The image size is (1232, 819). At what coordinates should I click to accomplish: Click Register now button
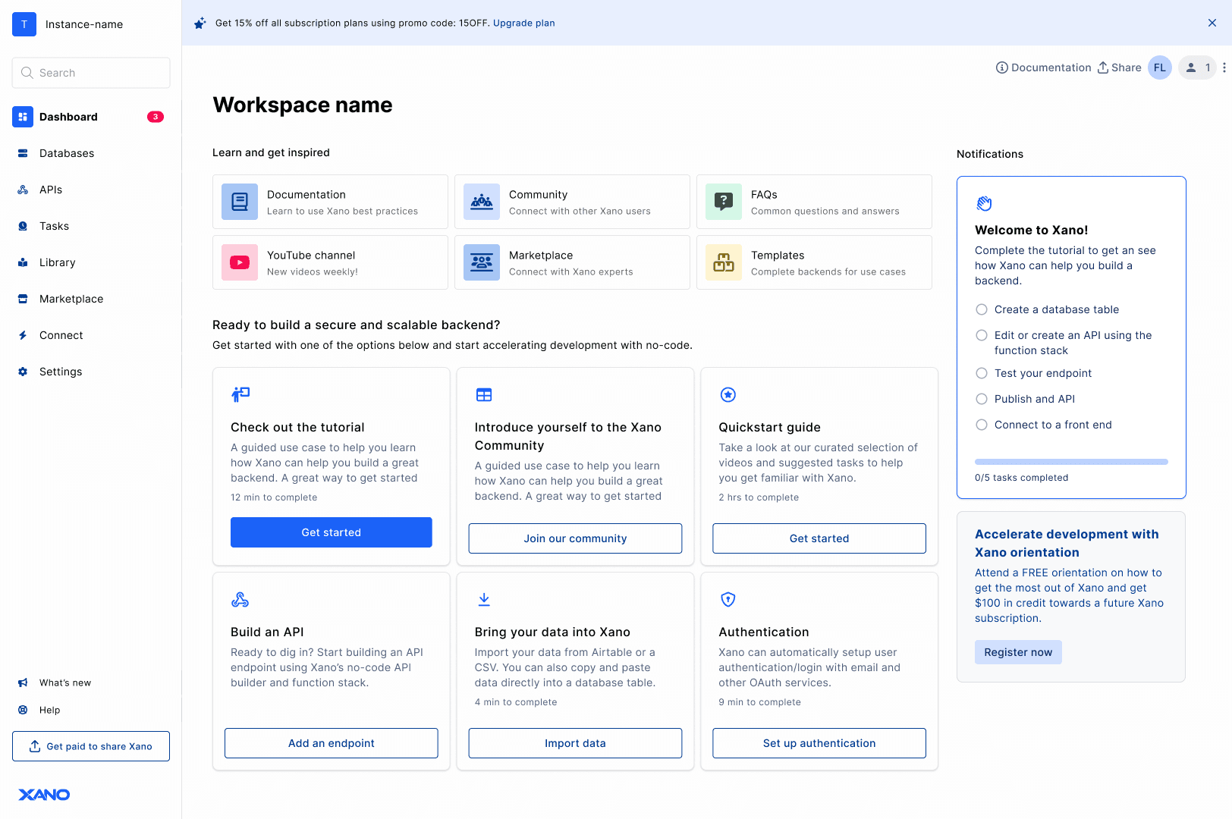1018,652
